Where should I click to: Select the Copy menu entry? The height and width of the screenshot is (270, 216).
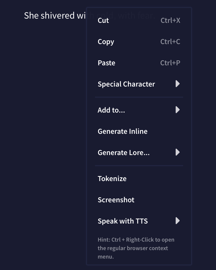pos(106,42)
